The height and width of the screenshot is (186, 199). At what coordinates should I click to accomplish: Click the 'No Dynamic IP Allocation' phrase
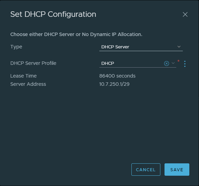pyautogui.click(x=112, y=34)
